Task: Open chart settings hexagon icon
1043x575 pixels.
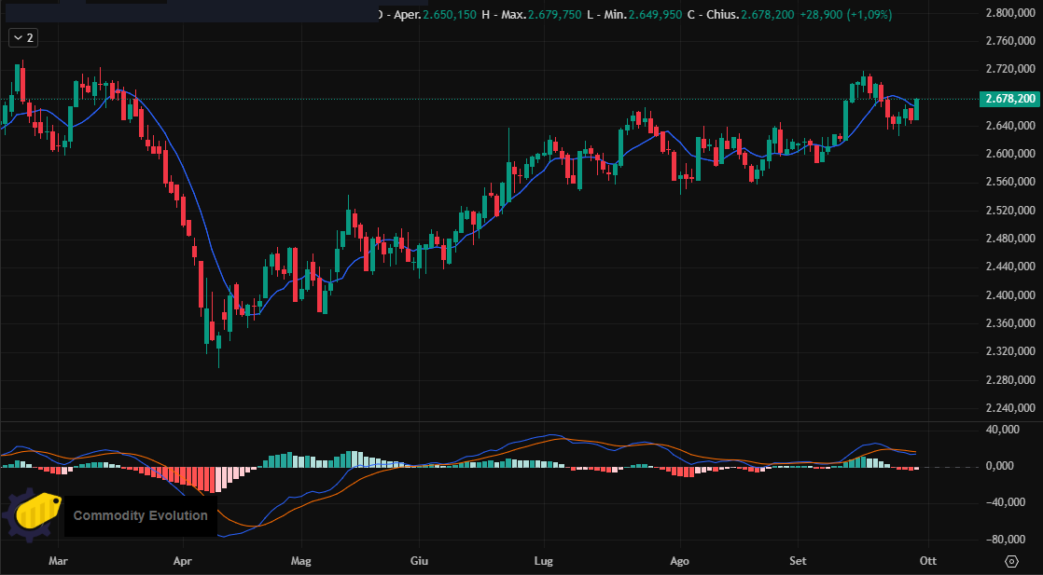Action: tap(1011, 561)
